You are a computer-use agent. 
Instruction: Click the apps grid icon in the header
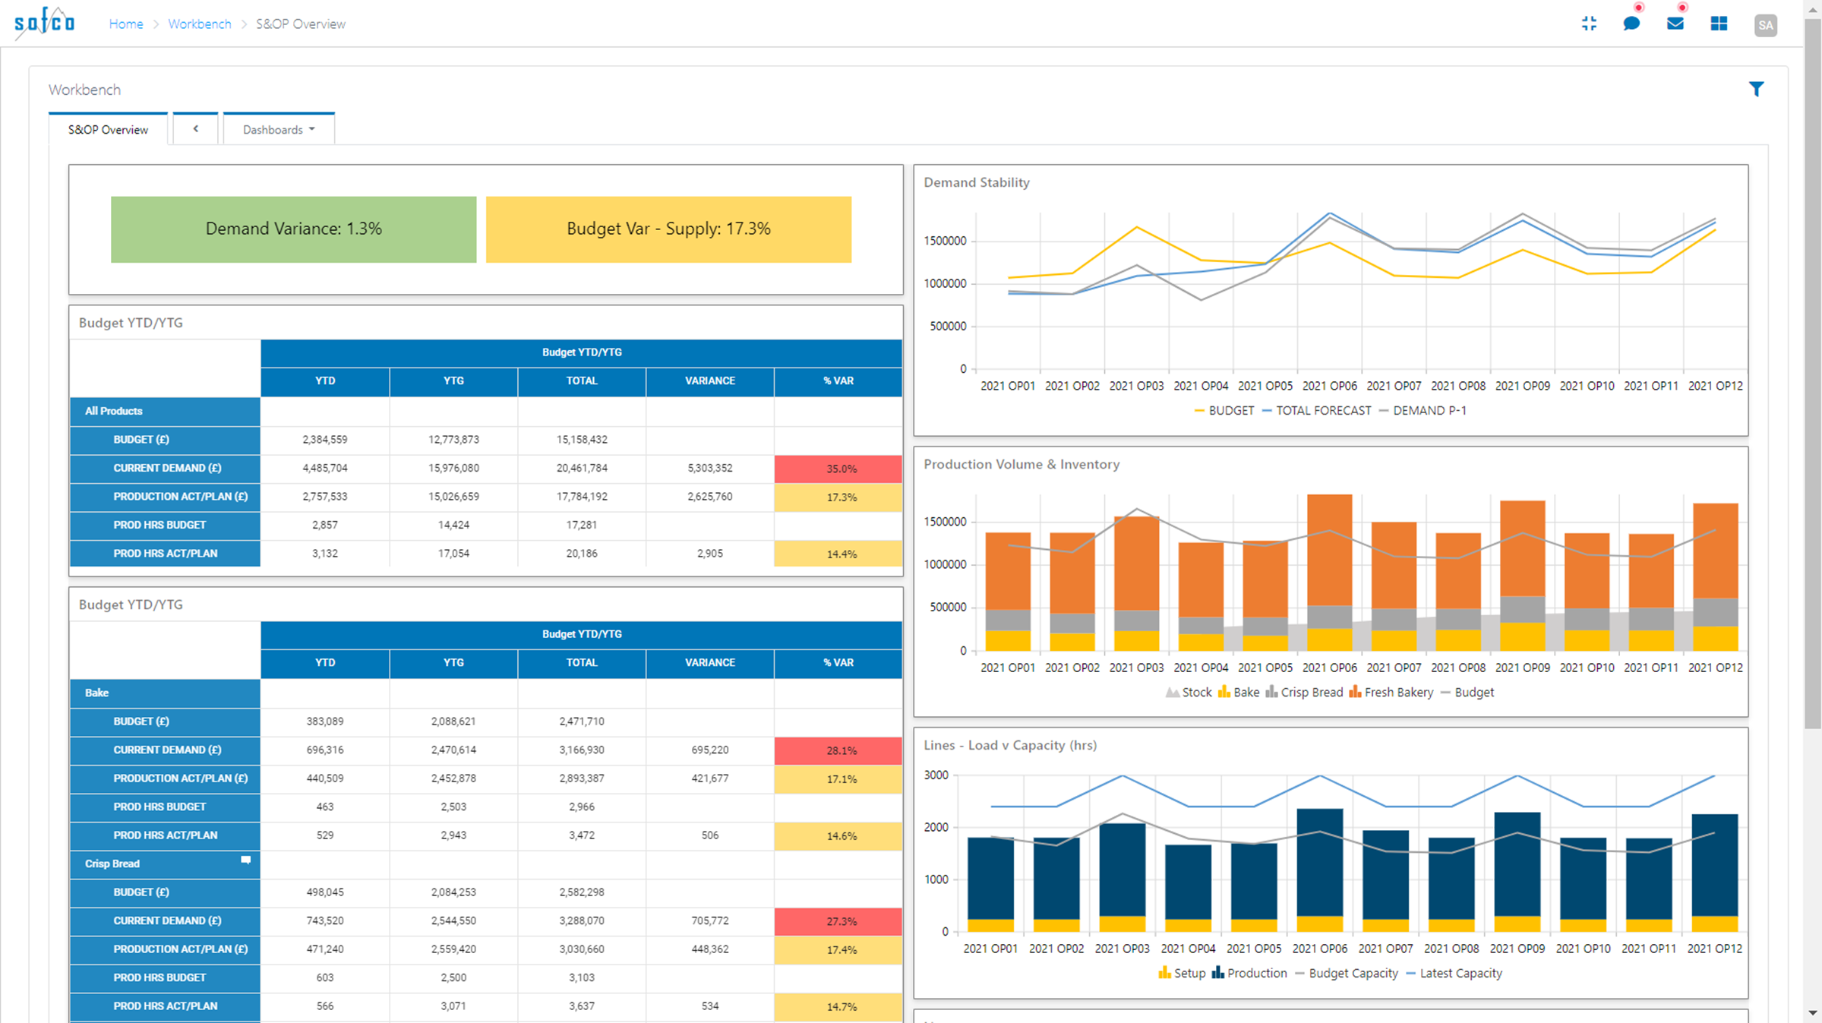(x=1719, y=24)
